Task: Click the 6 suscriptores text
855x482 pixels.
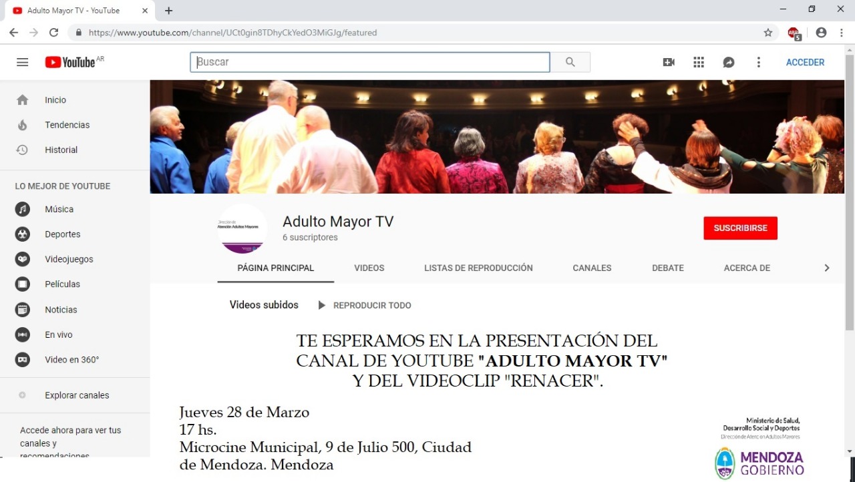Action: pos(310,238)
